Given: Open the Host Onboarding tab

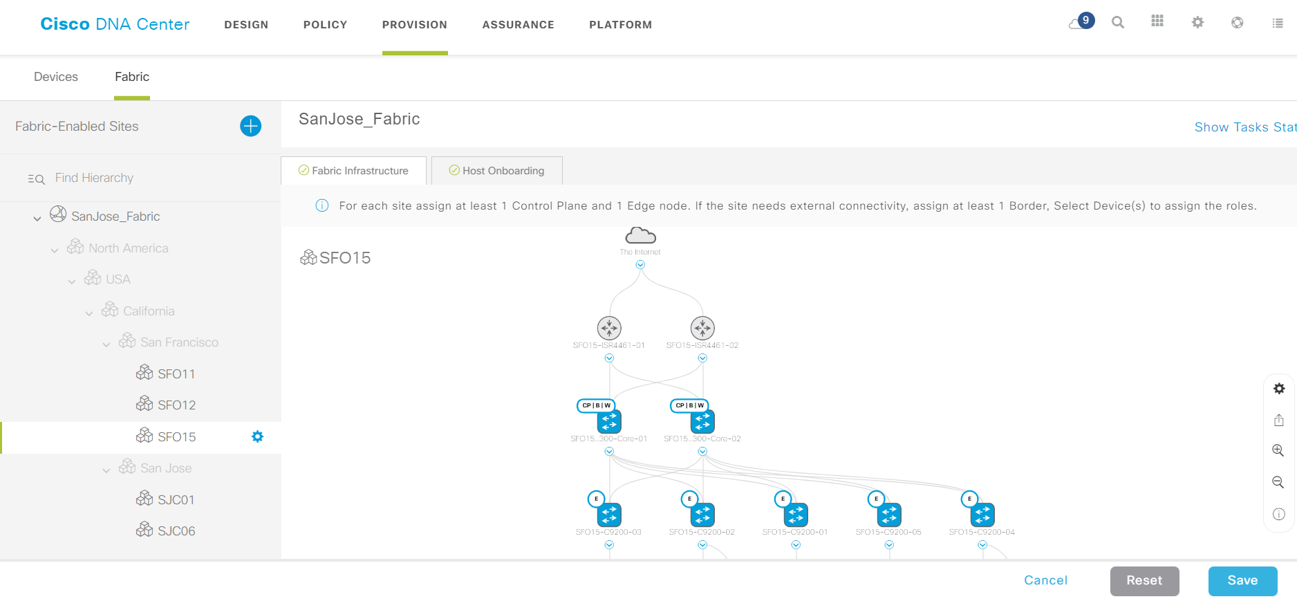Looking at the screenshot, I should pyautogui.click(x=496, y=171).
